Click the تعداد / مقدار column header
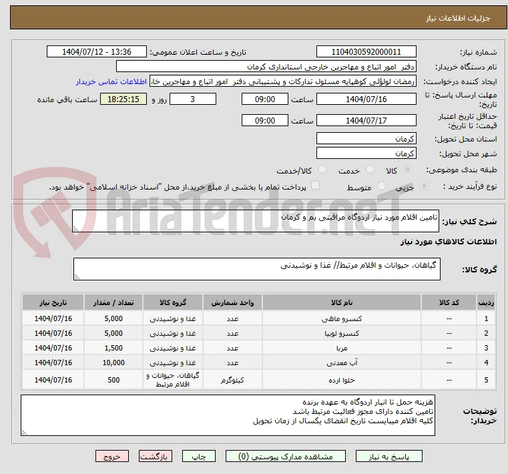Screen dimensions: 508x474 pyautogui.click(x=113, y=302)
